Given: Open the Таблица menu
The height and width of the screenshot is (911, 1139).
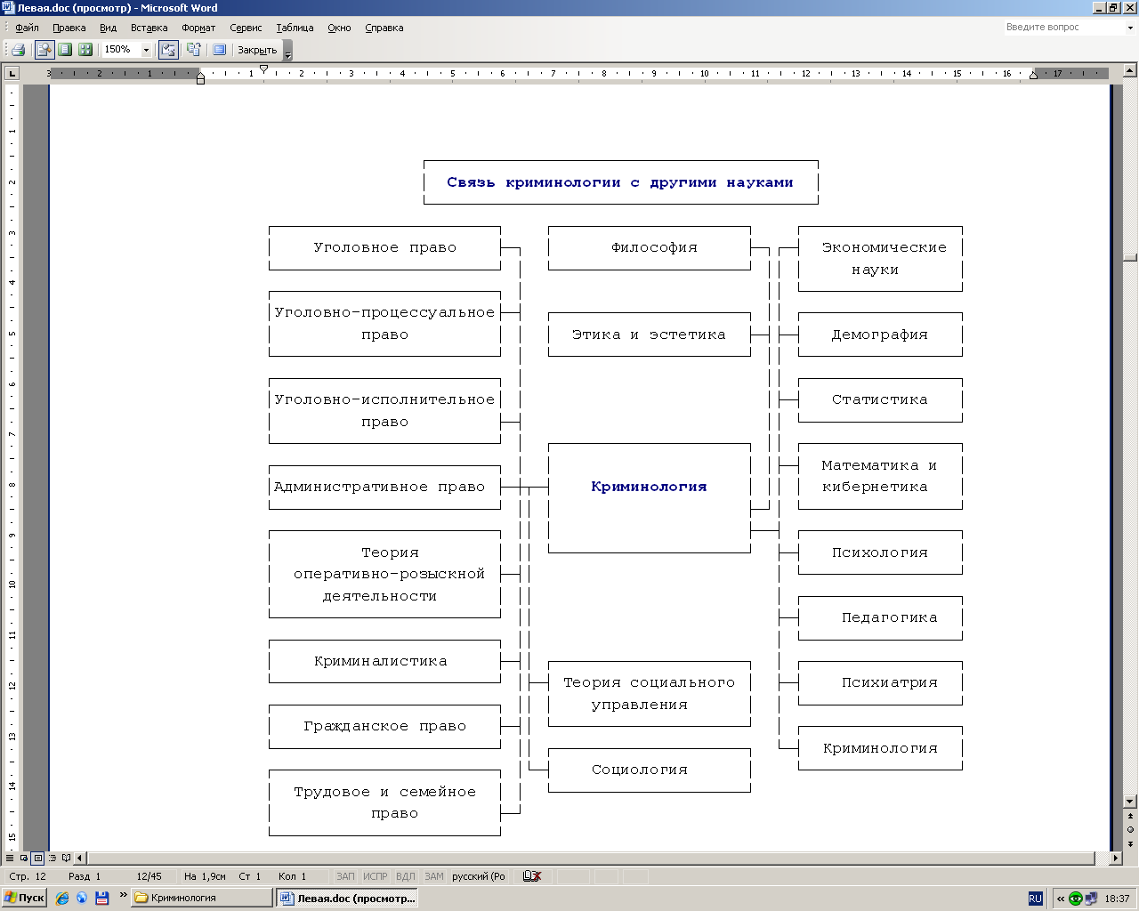Looking at the screenshot, I should coord(295,28).
